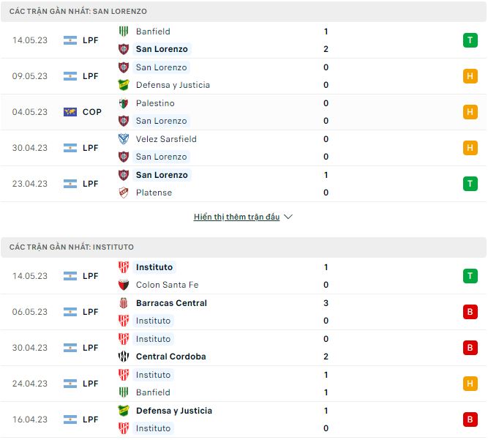The image size is (488, 440).
Task: Click the COP competition flag icon
Action: pos(70,112)
